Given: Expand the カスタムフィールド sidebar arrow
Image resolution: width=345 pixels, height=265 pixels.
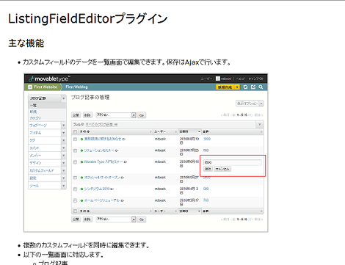Looking at the screenshot, I should click(63, 170).
